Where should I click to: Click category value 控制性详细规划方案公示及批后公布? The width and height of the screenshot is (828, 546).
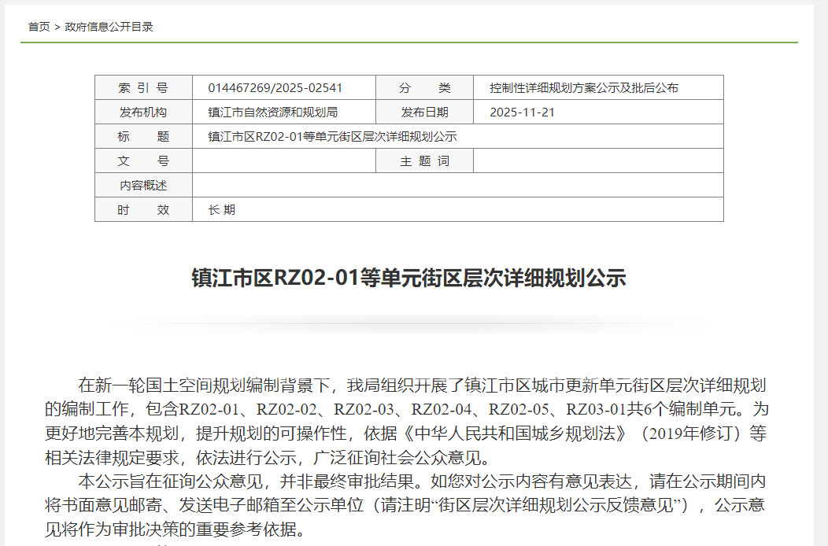tap(583, 88)
